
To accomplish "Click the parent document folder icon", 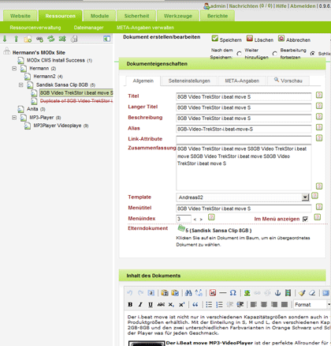I will (181, 228).
